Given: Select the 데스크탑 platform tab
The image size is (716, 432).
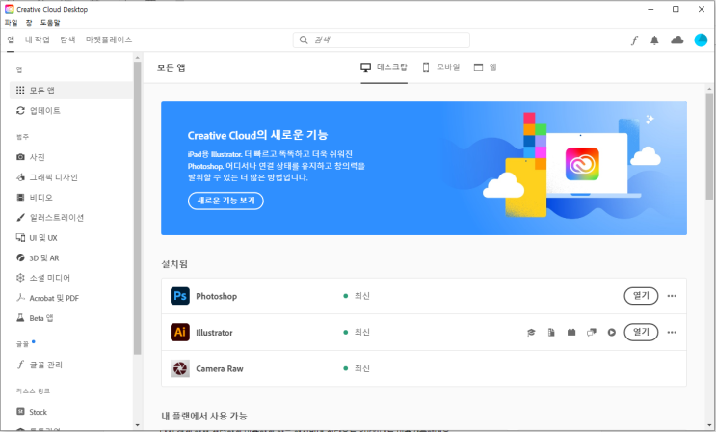Looking at the screenshot, I should click(385, 67).
